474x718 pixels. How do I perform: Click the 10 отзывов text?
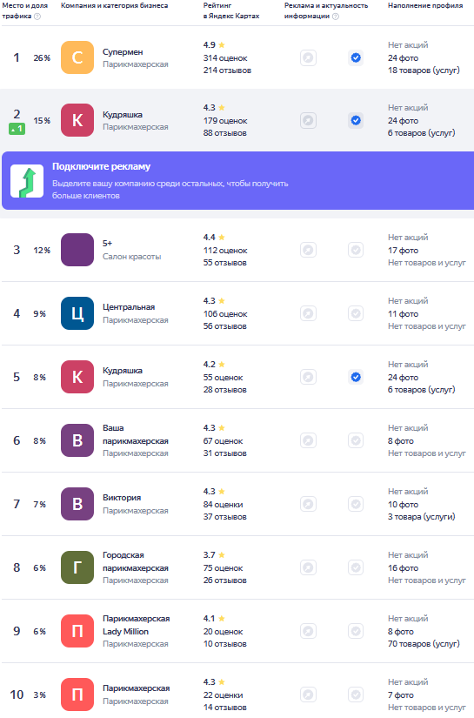click(224, 644)
